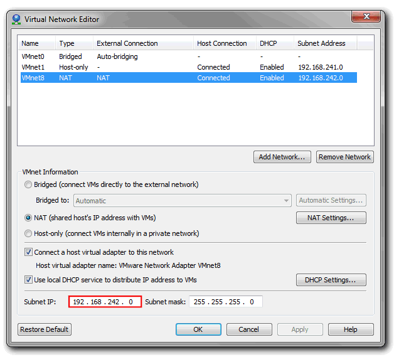This screenshot has height=357, width=394.
Task: Select the VMnet8 network row
Action: pyautogui.click(x=189, y=78)
